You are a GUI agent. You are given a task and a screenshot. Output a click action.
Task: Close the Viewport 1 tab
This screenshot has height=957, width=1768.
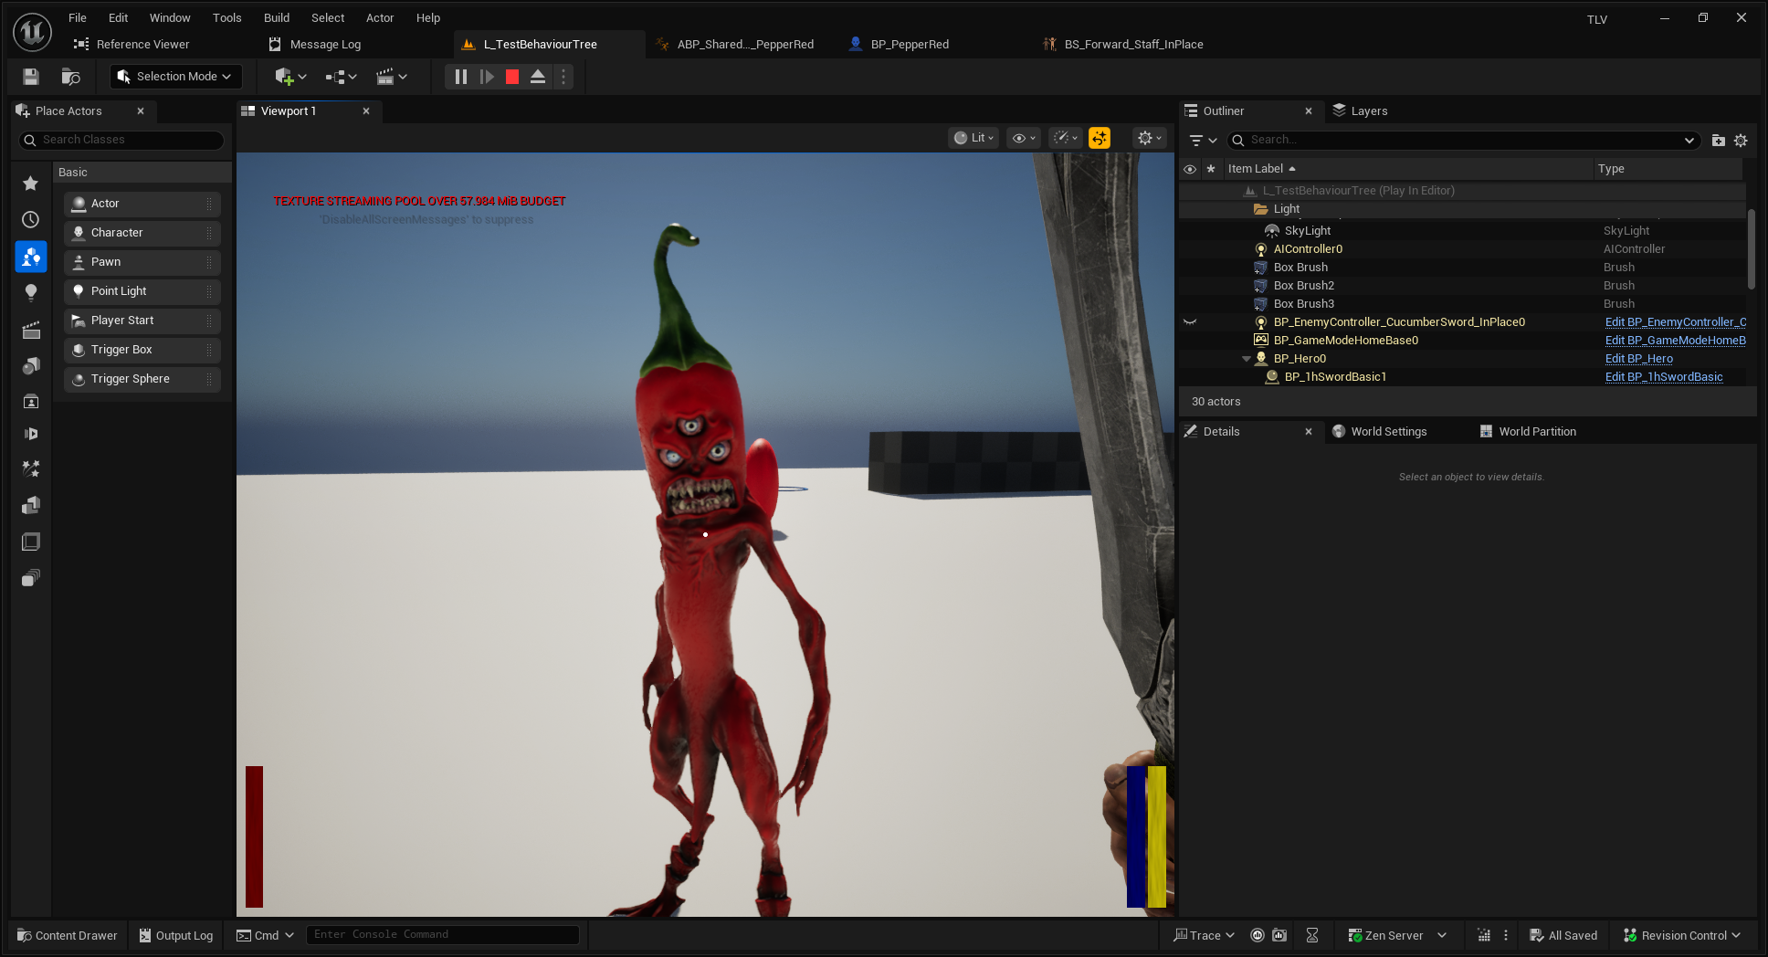point(366,110)
